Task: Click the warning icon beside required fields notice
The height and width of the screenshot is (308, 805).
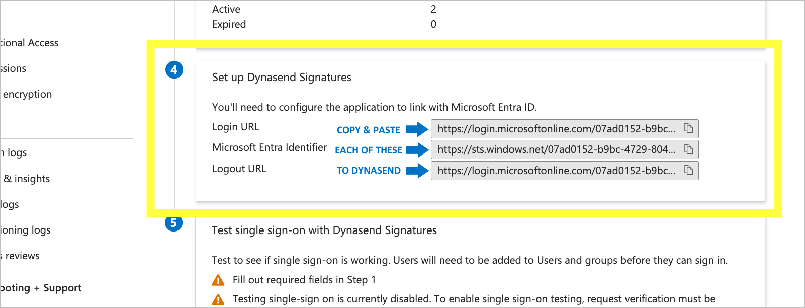Action: (218, 280)
